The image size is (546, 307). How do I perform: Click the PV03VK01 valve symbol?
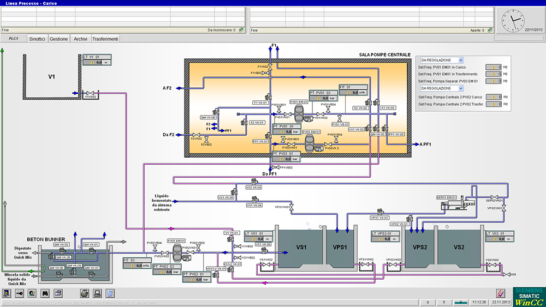(x=292, y=144)
